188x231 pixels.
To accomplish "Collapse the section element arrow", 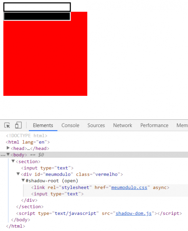I will pos(13,161).
